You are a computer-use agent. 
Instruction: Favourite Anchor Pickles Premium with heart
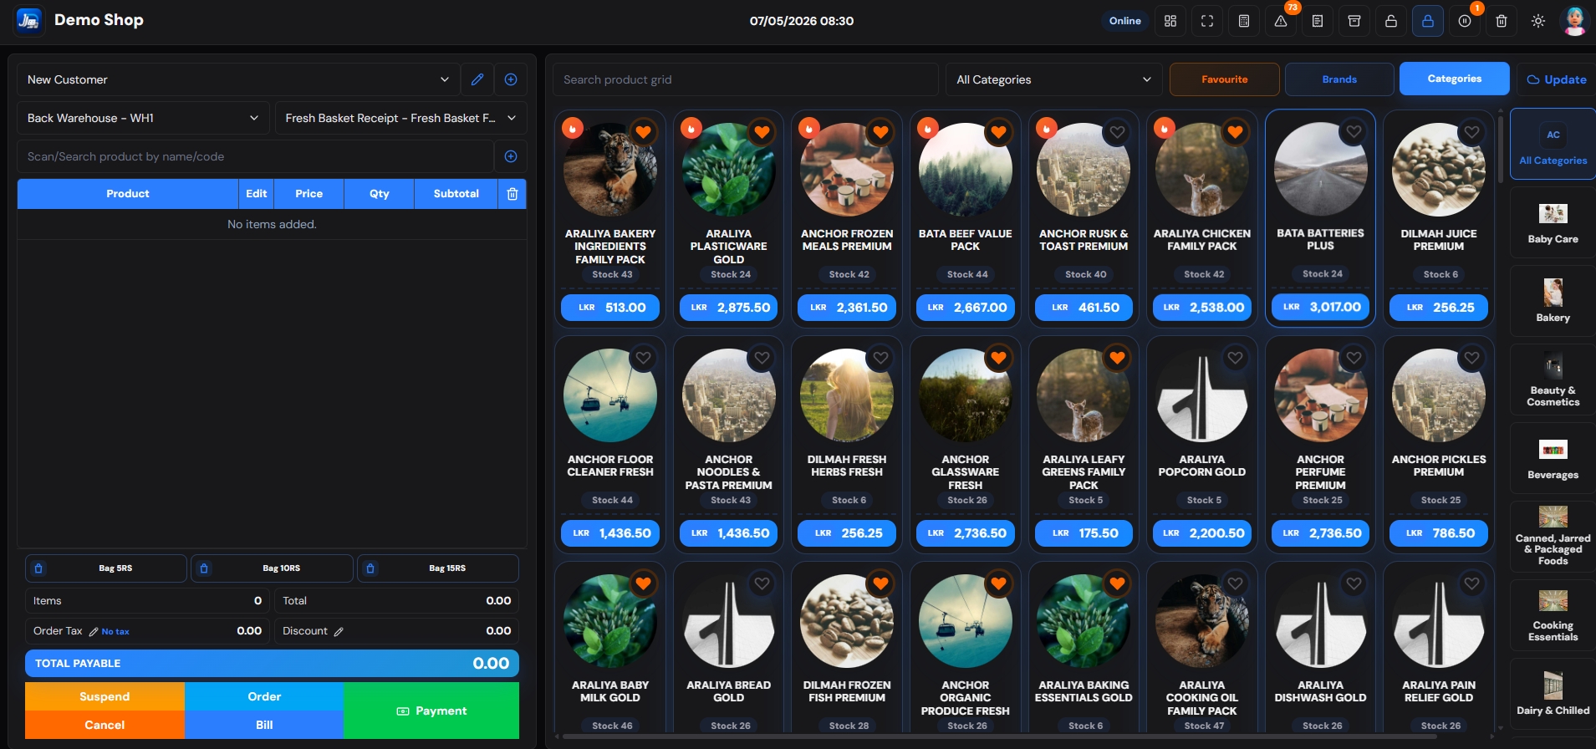click(x=1471, y=358)
